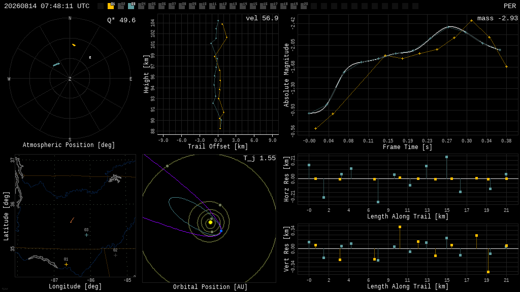Click the yellow meteor trail in sky plot
520x292 pixels.
[x=74, y=45]
